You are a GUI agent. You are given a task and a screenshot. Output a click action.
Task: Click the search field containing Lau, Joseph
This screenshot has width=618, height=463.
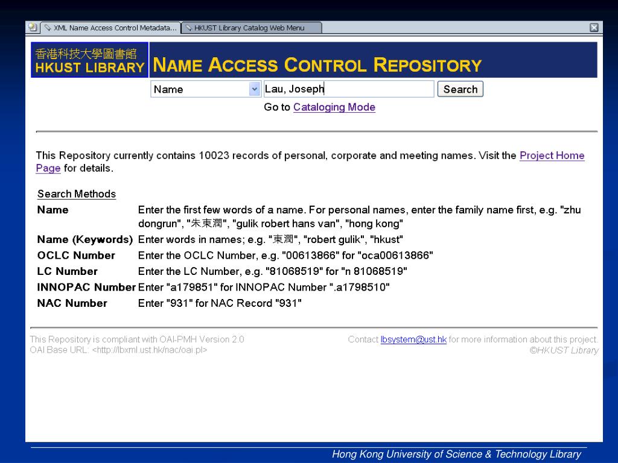coord(349,89)
